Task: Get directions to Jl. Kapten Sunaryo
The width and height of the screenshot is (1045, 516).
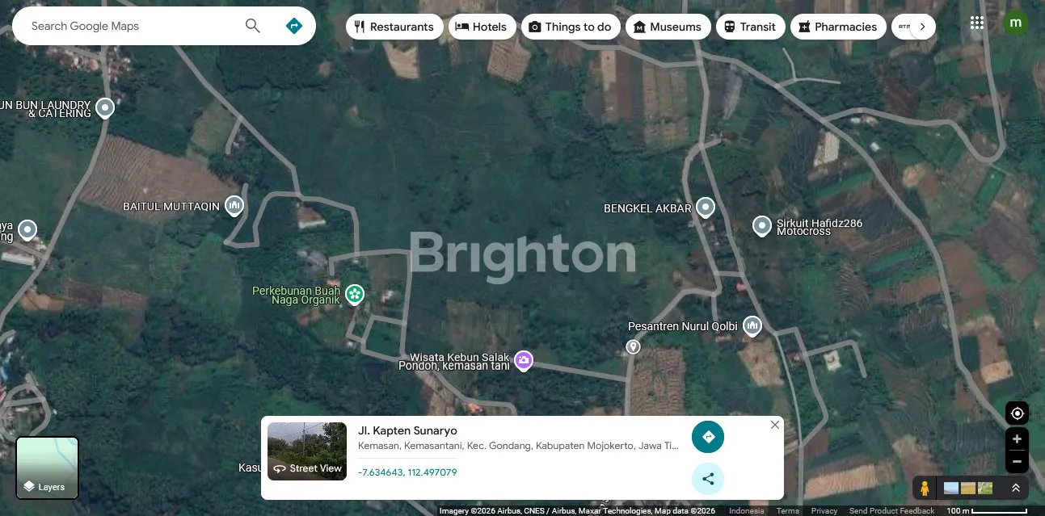Action: (x=708, y=437)
